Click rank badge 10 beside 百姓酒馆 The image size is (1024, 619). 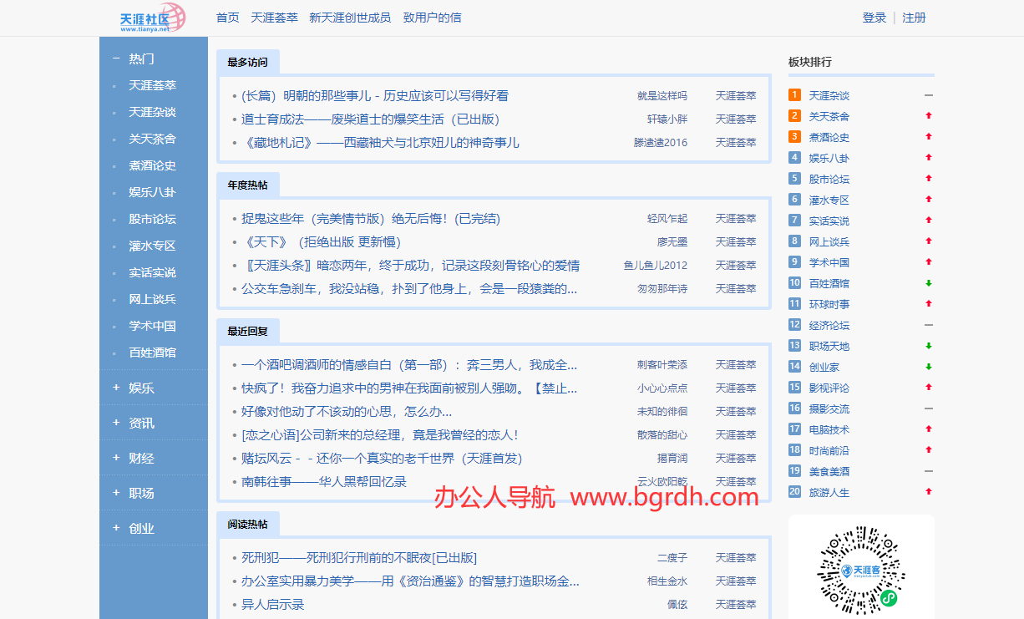tap(794, 282)
